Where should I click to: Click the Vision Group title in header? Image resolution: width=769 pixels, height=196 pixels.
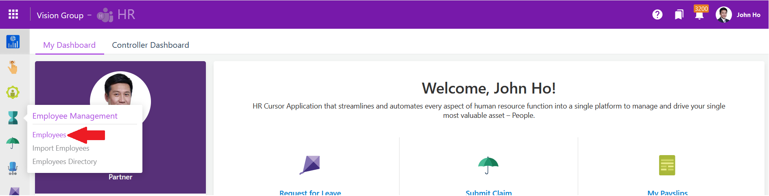[60, 15]
